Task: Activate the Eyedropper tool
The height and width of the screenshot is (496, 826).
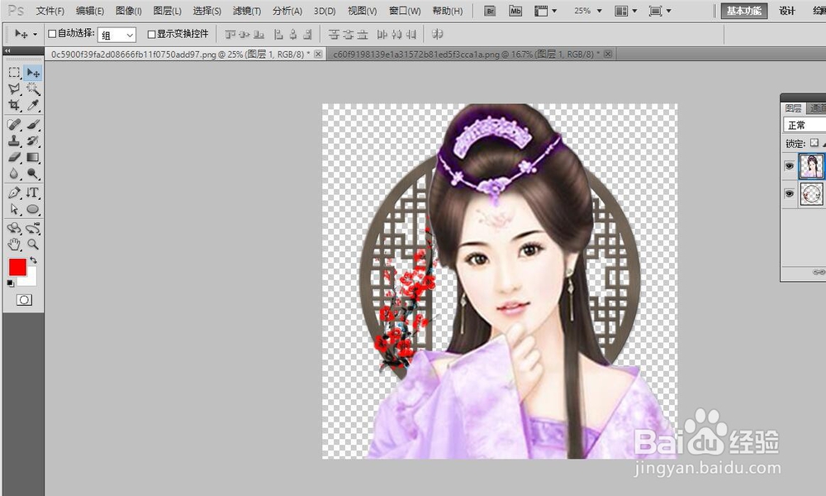Action: point(33,105)
